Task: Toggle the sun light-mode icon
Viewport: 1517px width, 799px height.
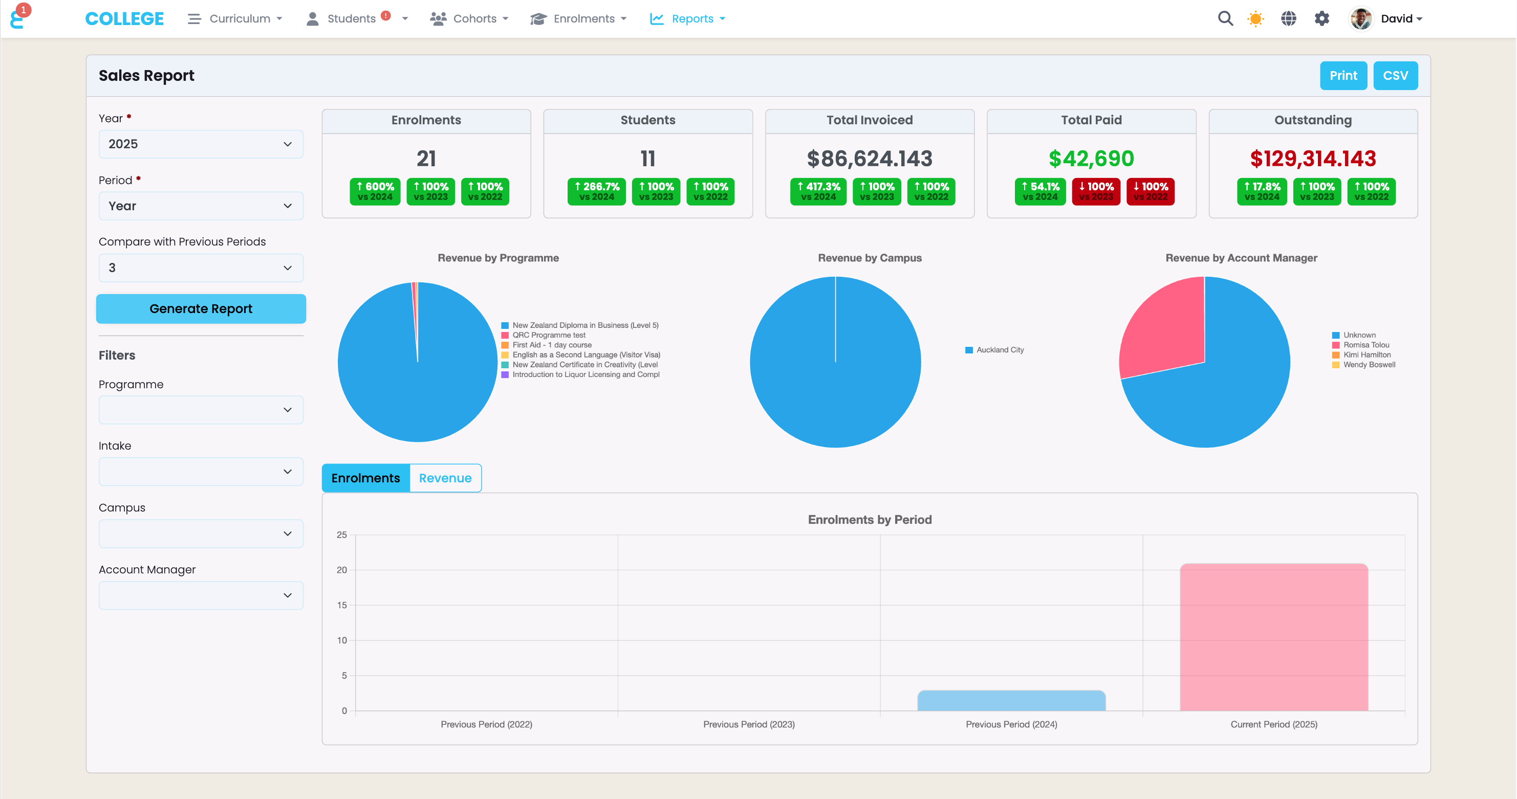Action: click(x=1255, y=19)
